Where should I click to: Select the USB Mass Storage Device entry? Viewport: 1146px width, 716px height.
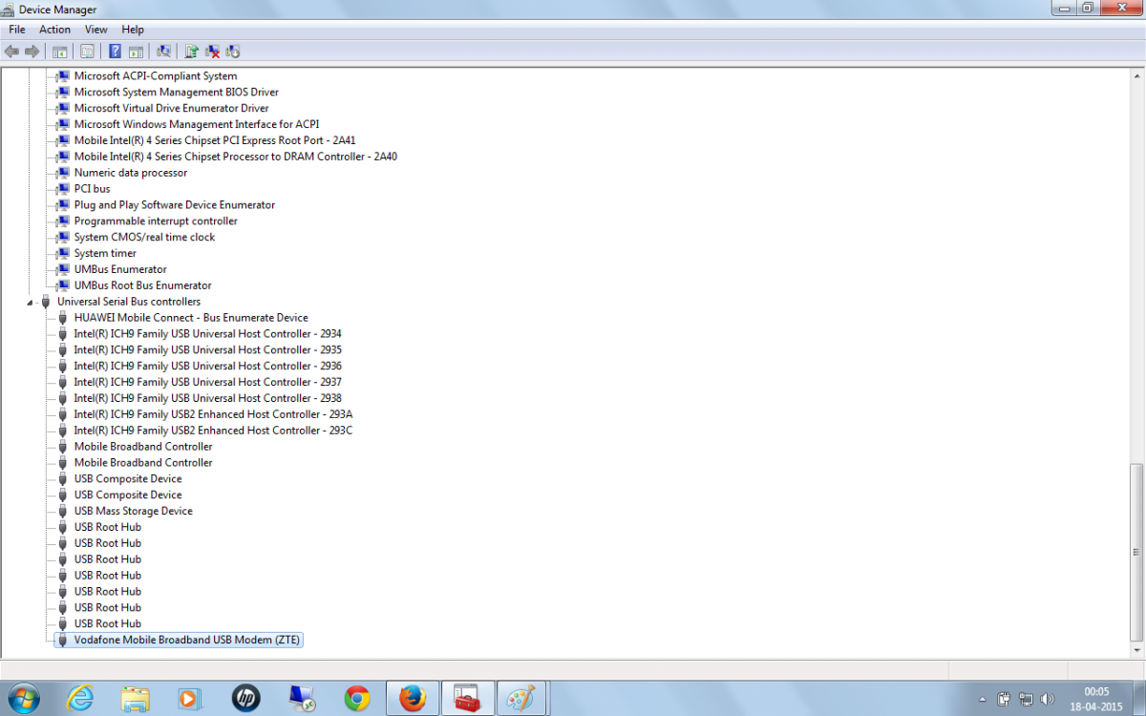coord(134,511)
